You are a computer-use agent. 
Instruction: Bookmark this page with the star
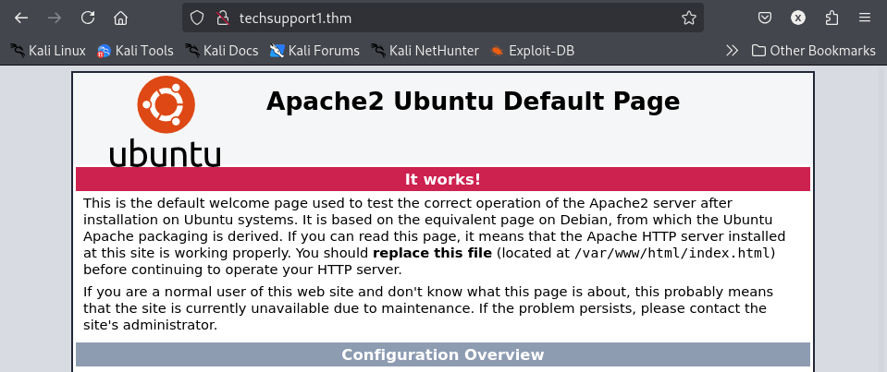coord(688,18)
